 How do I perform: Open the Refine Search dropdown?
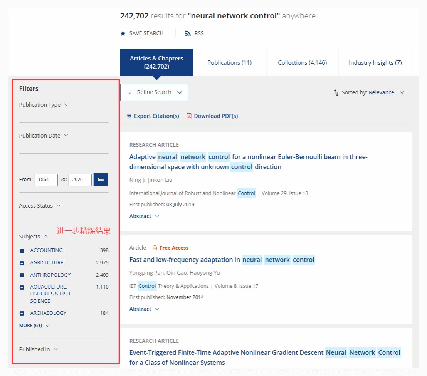pyautogui.click(x=154, y=92)
